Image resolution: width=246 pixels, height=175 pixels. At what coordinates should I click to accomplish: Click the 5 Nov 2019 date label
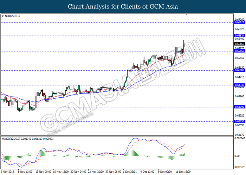click(x=7, y=171)
